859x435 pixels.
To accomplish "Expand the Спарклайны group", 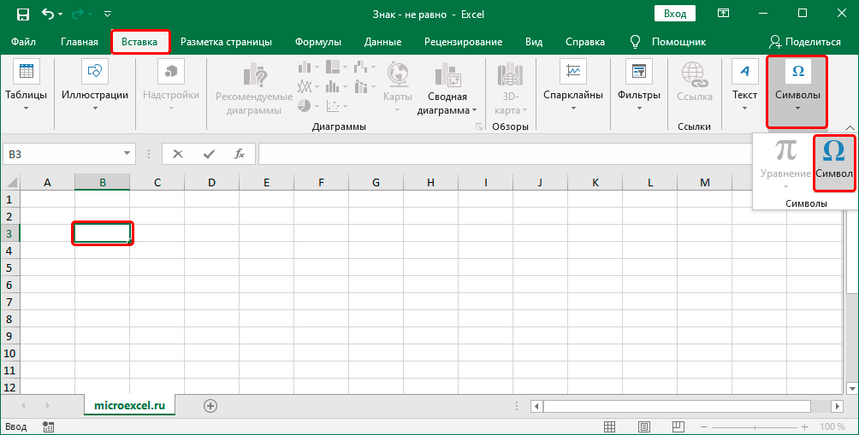I will pyautogui.click(x=573, y=86).
